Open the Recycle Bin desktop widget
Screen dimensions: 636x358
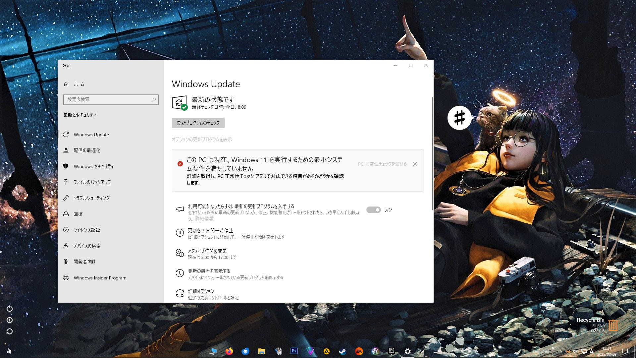point(597,326)
